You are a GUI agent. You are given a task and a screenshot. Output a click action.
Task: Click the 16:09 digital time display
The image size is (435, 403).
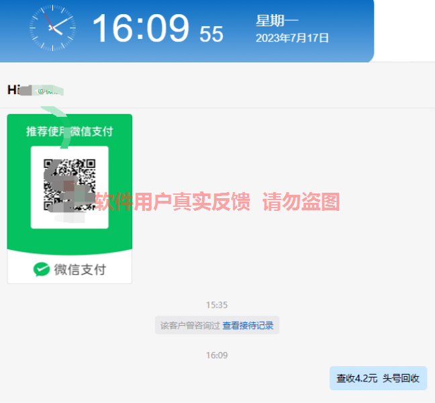coord(141,28)
